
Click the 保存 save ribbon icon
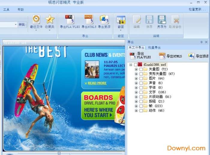[x=149, y=20]
